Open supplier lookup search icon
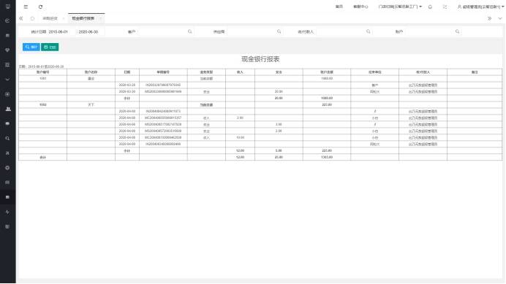 tap(279, 31)
